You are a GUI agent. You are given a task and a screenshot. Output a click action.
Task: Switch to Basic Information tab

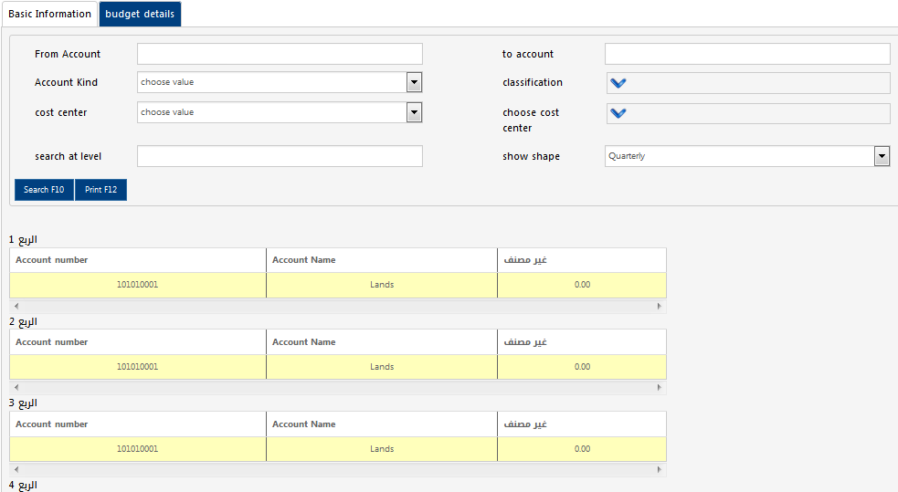coord(49,14)
